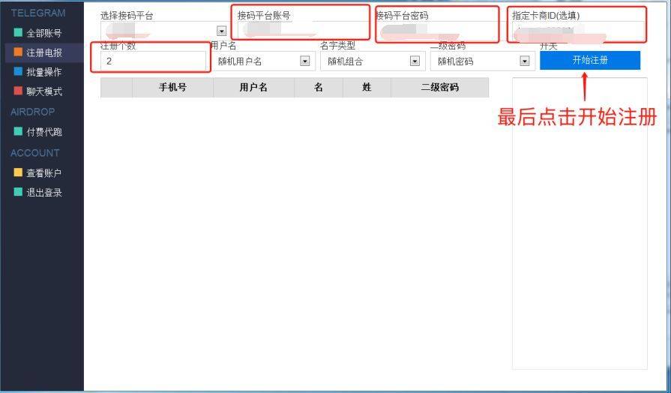Click the TELEGRAM section heading
Viewport: 671px width, 393px height.
38,13
